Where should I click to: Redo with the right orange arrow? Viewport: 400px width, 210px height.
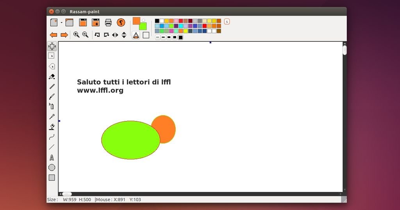(x=64, y=35)
